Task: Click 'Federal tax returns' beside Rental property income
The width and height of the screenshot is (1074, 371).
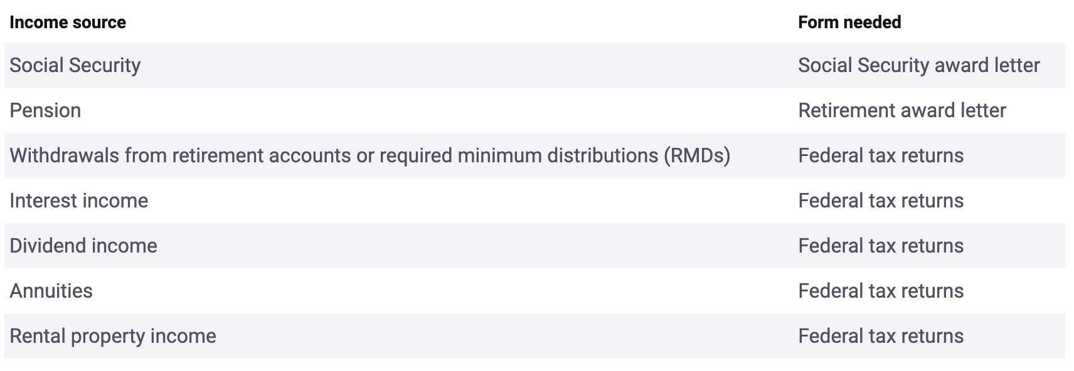Action: [x=880, y=336]
